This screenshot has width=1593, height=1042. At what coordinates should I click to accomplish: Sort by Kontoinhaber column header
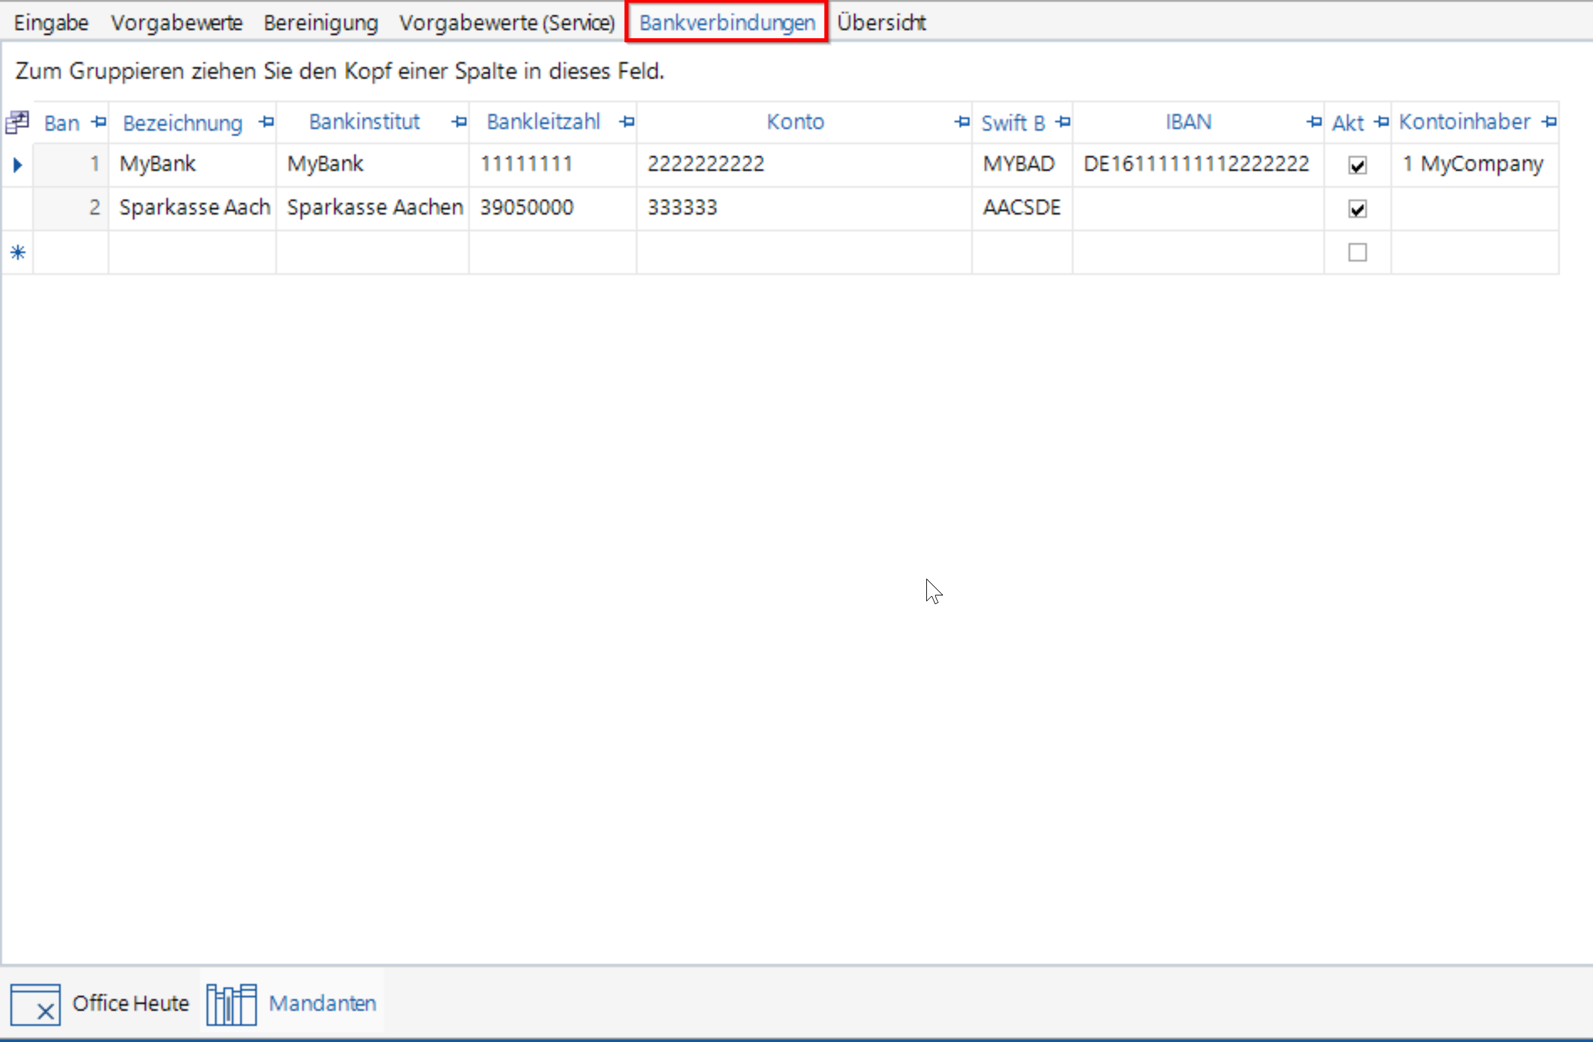1465,122
